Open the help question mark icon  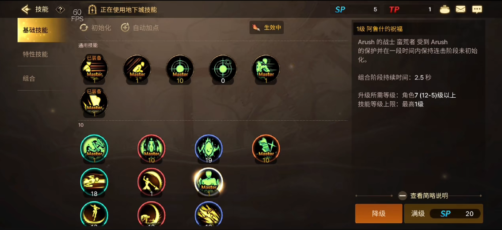[x=60, y=10]
